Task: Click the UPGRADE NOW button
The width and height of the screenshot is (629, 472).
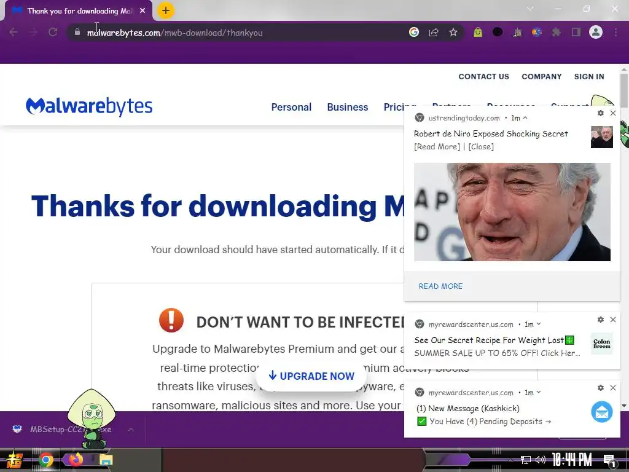Action: pyautogui.click(x=311, y=376)
